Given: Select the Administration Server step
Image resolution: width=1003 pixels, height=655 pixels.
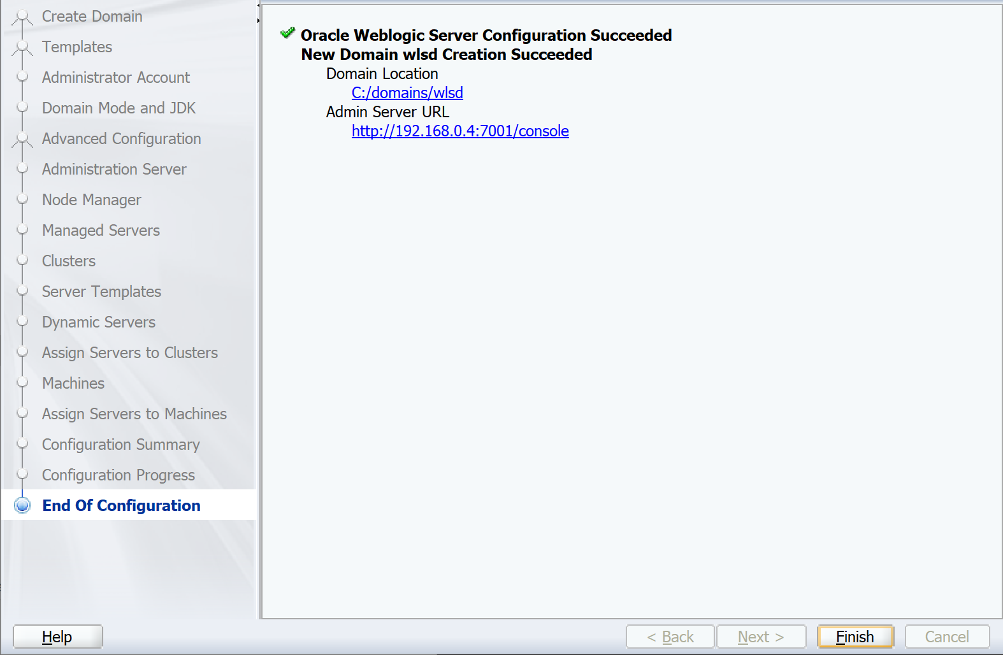Looking at the screenshot, I should (x=114, y=169).
